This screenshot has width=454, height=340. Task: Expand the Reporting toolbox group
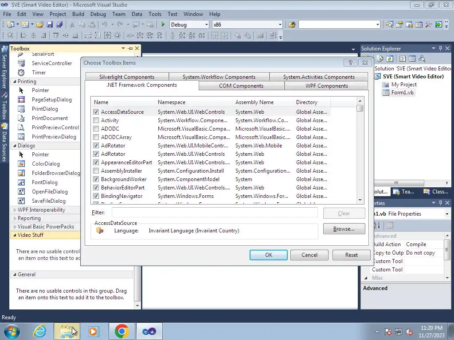15,218
